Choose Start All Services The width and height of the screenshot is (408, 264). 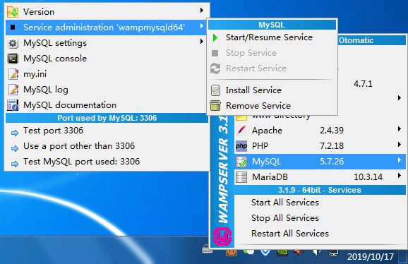pos(285,203)
